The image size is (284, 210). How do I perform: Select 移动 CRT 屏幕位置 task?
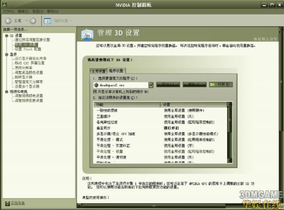30,63
